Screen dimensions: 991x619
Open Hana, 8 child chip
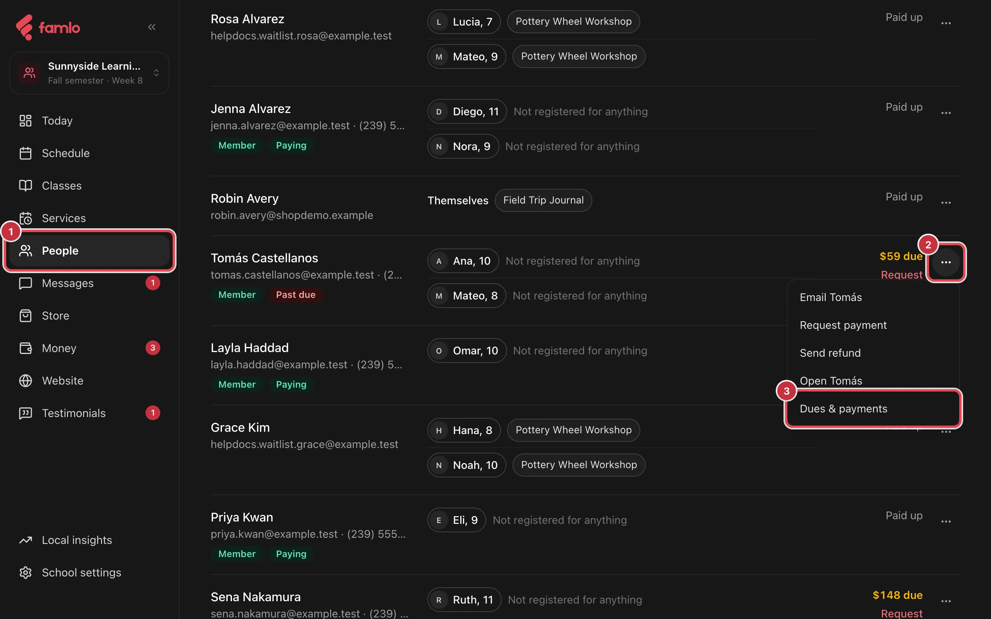click(x=464, y=430)
